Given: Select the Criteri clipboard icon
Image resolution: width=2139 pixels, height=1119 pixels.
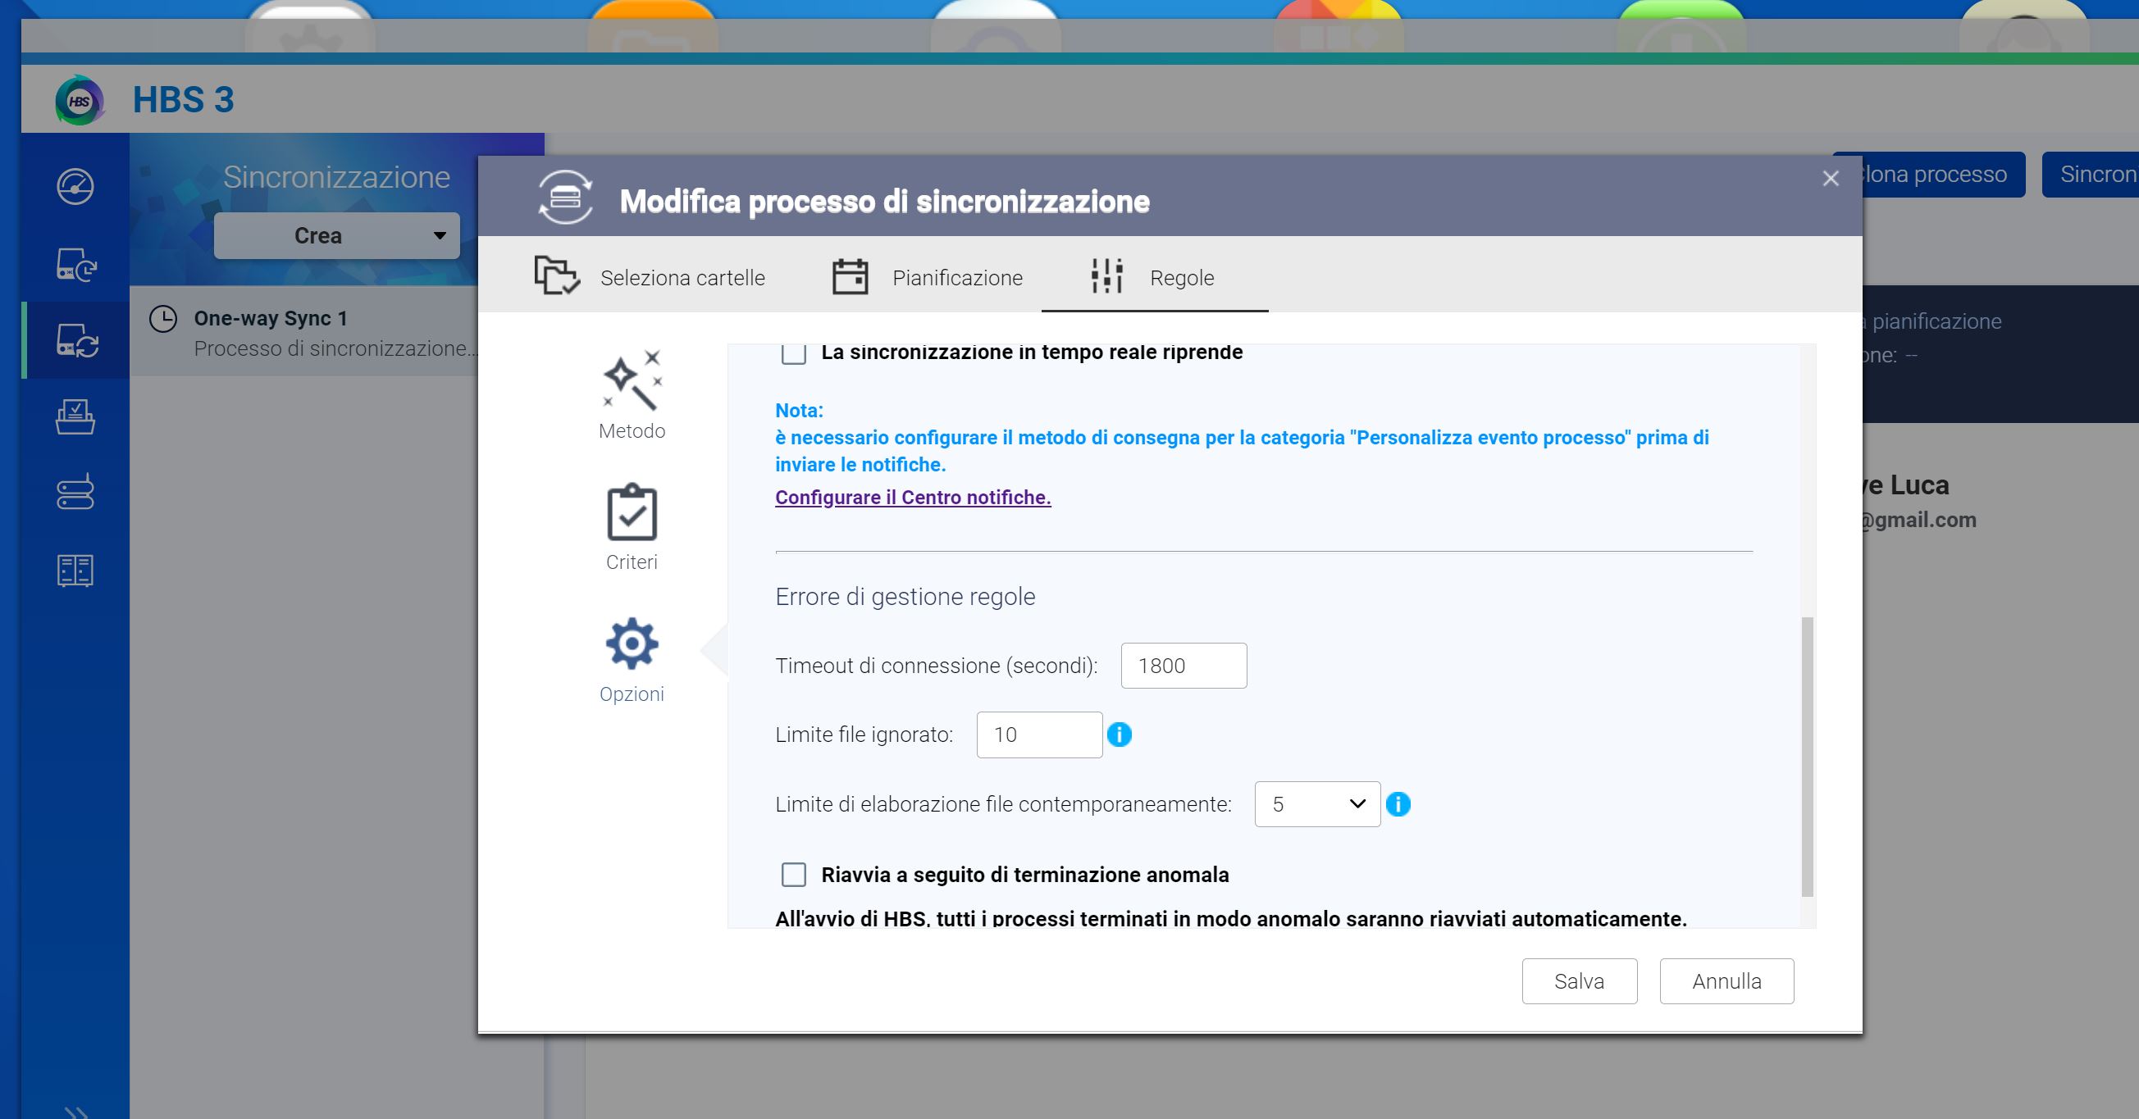Looking at the screenshot, I should [632, 512].
